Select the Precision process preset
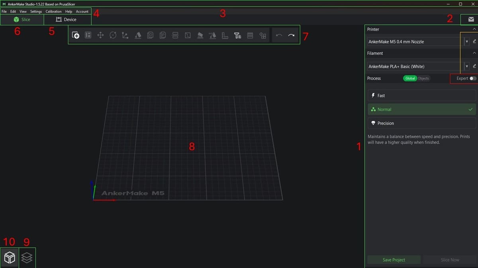Screen dimensions: 478x268 click(x=421, y=123)
